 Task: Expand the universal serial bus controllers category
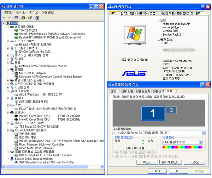pyautogui.click(x=8, y=80)
